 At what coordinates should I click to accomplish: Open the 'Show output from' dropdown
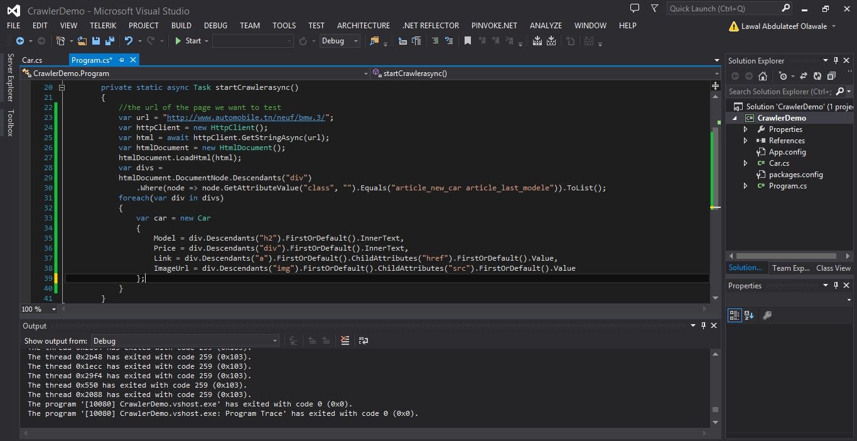click(x=185, y=340)
